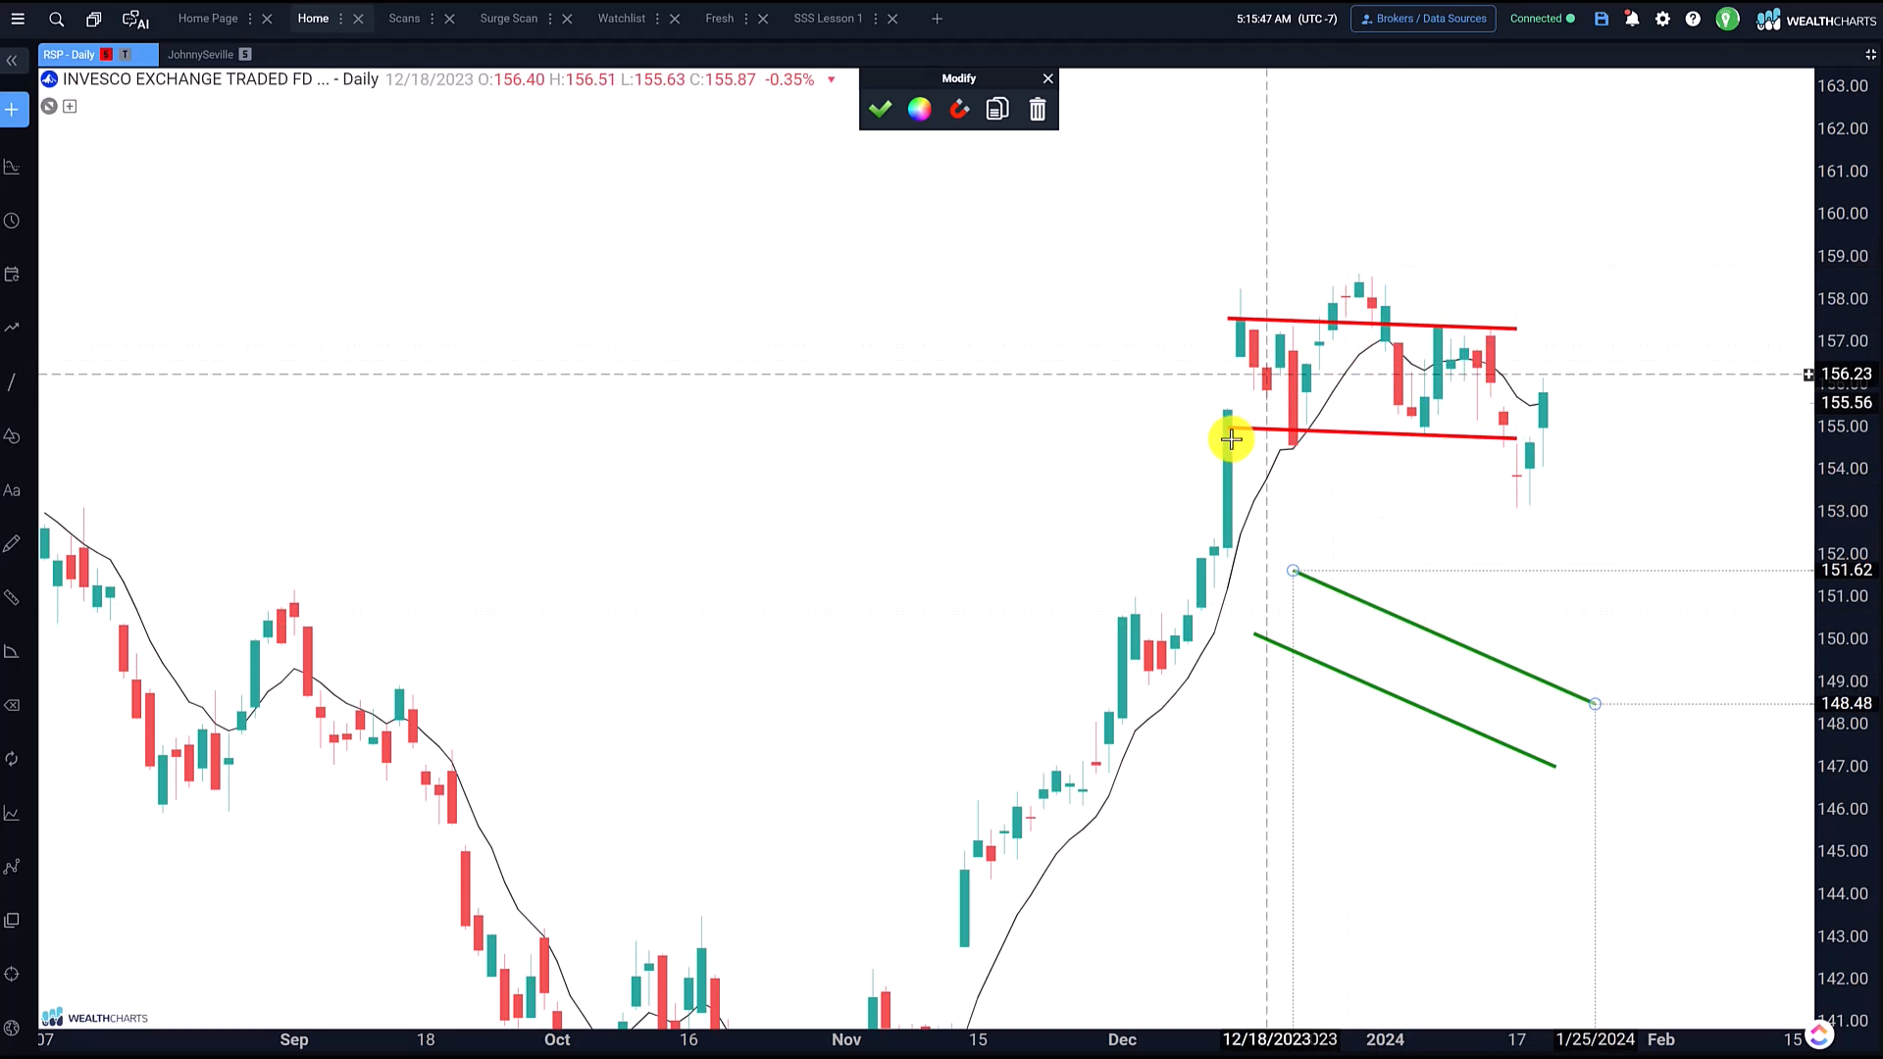Close the Modify panel
The width and height of the screenshot is (1883, 1059).
[x=1047, y=78]
